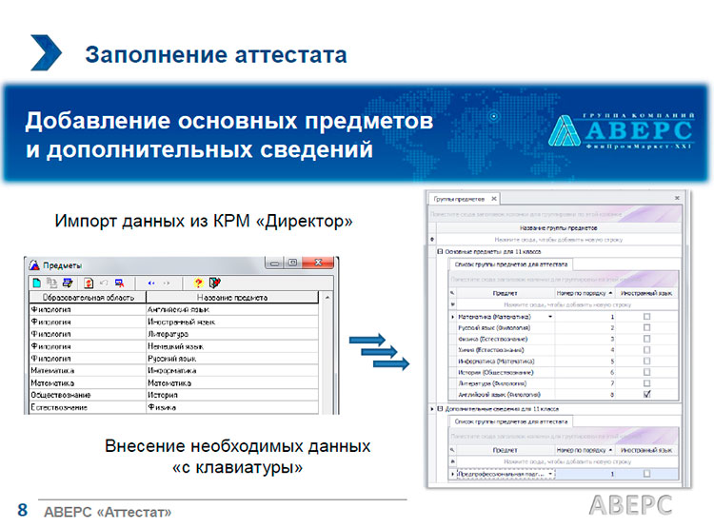This screenshot has height=528, width=714.
Task: Select Список группы предметов tab under Дополнительные сведения
Action: [511, 421]
